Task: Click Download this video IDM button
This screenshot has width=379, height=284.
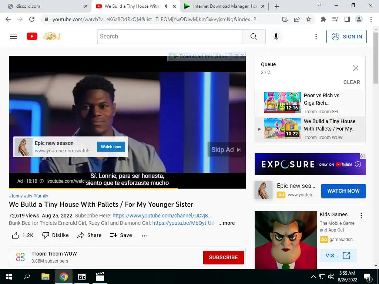Action: 200,57
